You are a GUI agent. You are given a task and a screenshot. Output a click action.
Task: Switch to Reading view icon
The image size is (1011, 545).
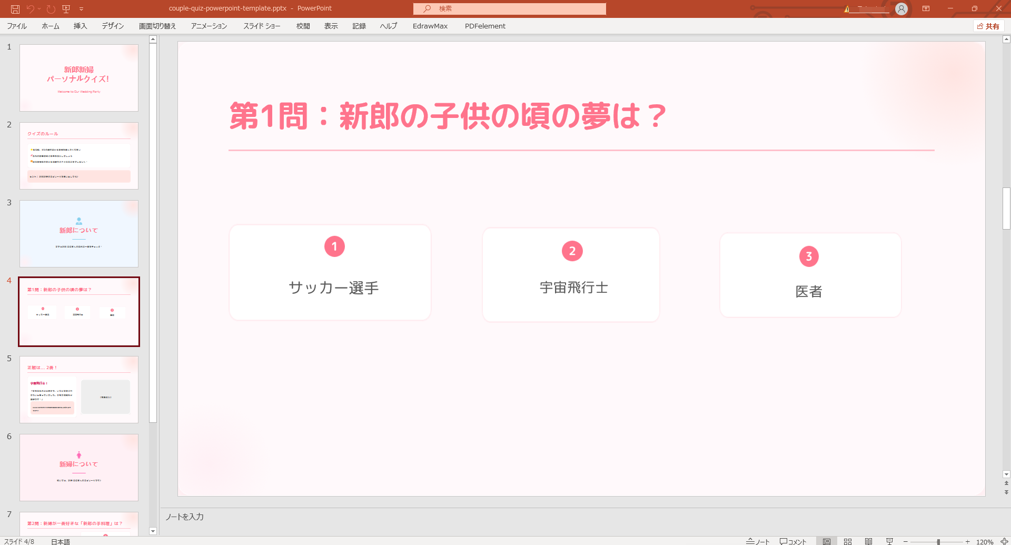[869, 541]
